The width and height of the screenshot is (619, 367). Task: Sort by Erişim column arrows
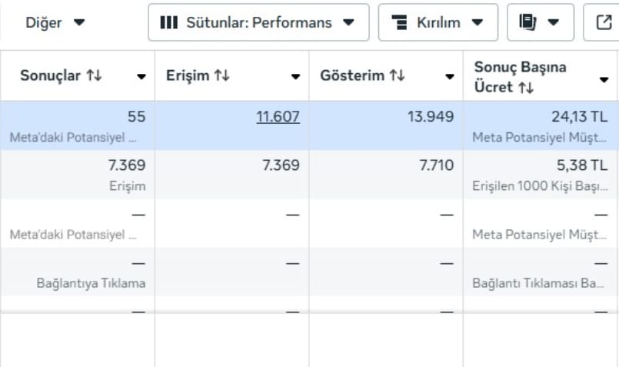point(222,75)
